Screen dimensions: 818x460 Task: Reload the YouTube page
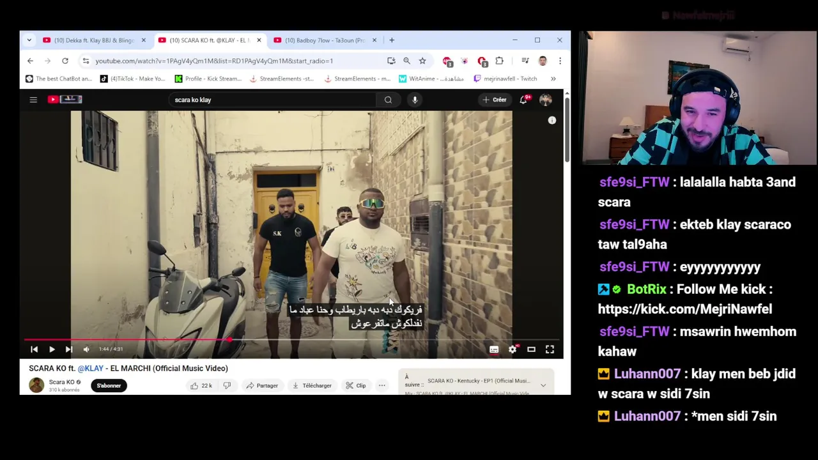point(65,61)
